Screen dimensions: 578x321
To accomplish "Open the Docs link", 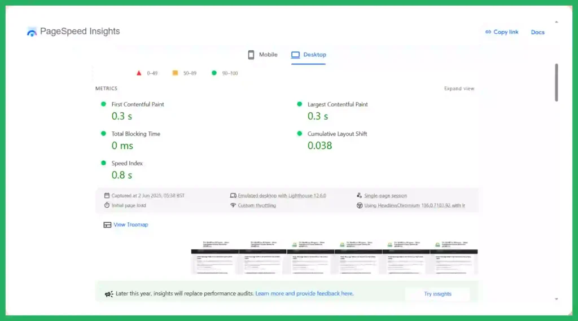I will pos(537,32).
